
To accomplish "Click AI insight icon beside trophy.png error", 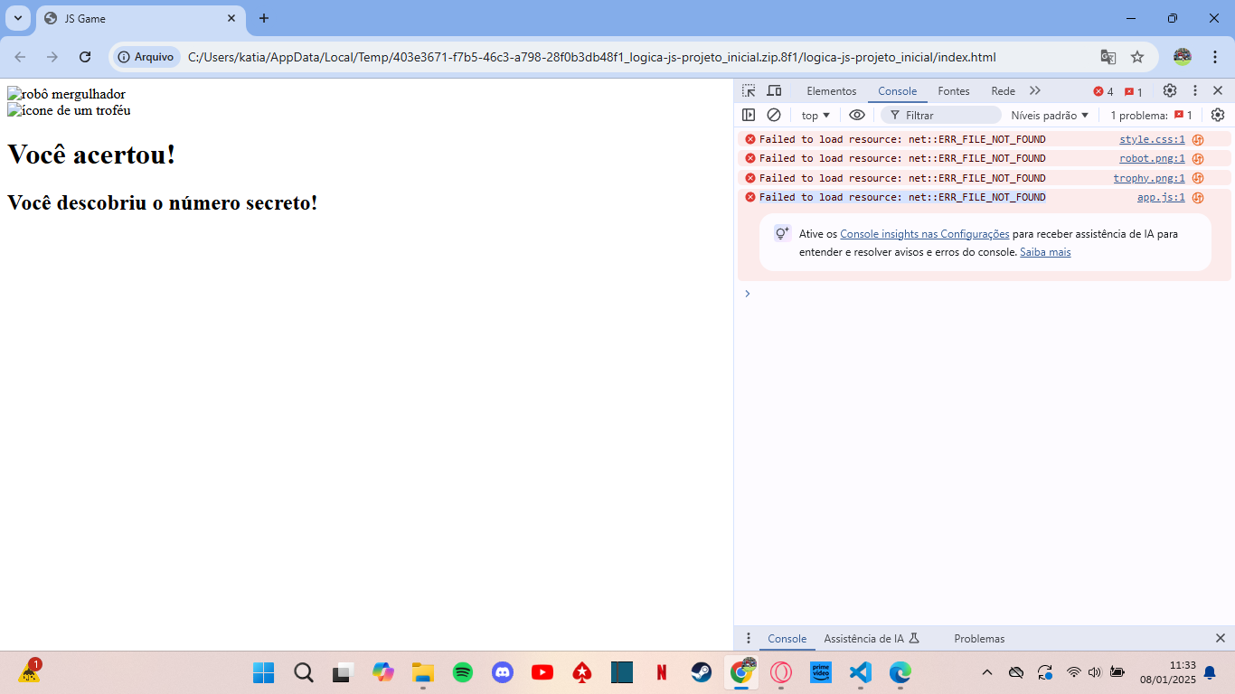I will click(1198, 178).
